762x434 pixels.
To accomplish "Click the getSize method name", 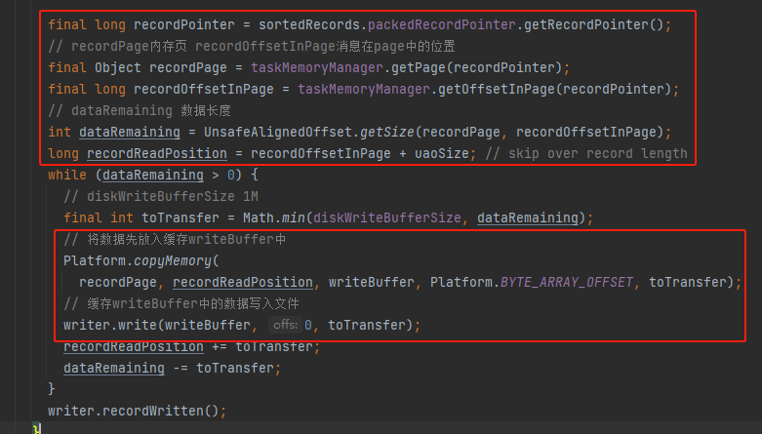I will 387,132.
